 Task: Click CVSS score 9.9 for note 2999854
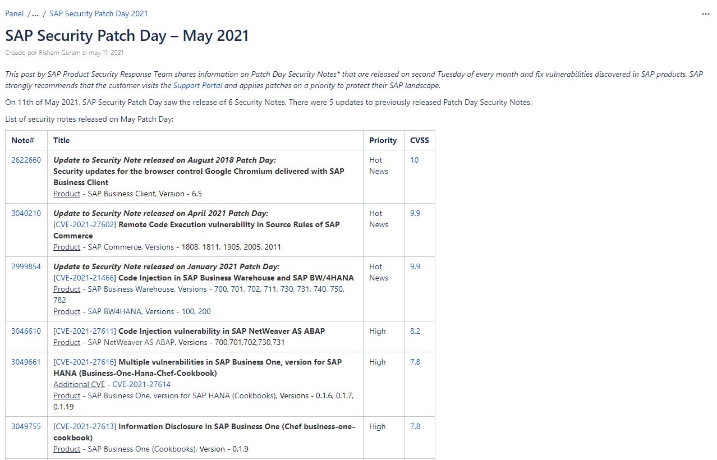coord(415,266)
